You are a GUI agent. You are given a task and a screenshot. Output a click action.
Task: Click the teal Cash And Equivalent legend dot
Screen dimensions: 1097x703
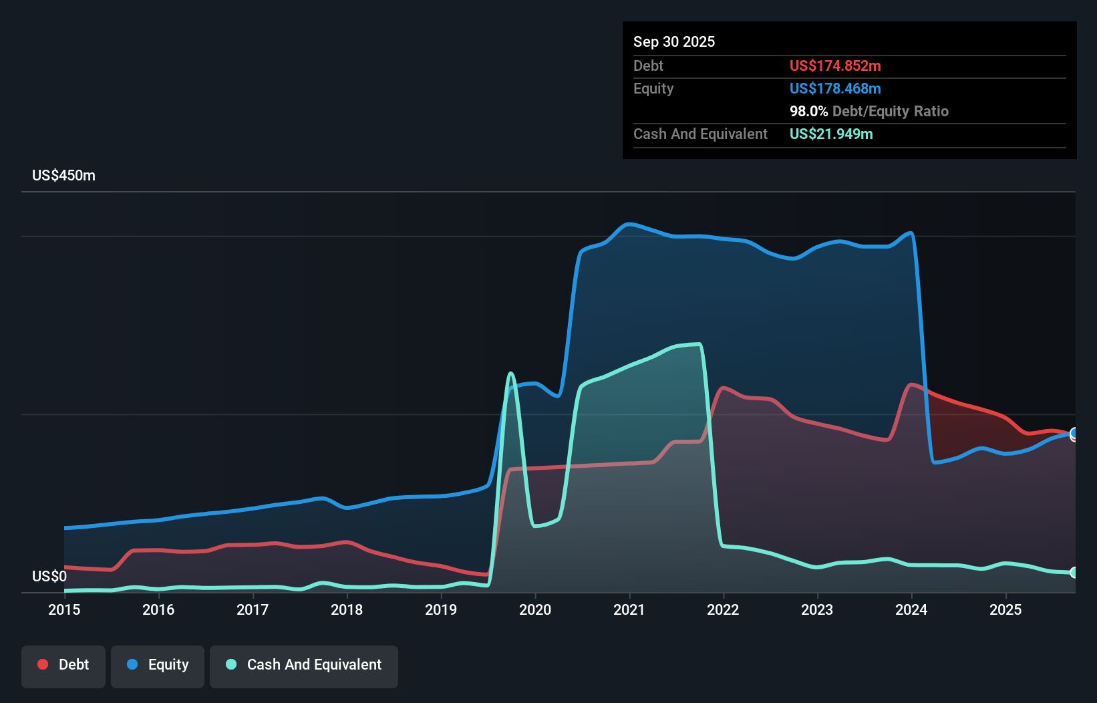pyautogui.click(x=230, y=665)
